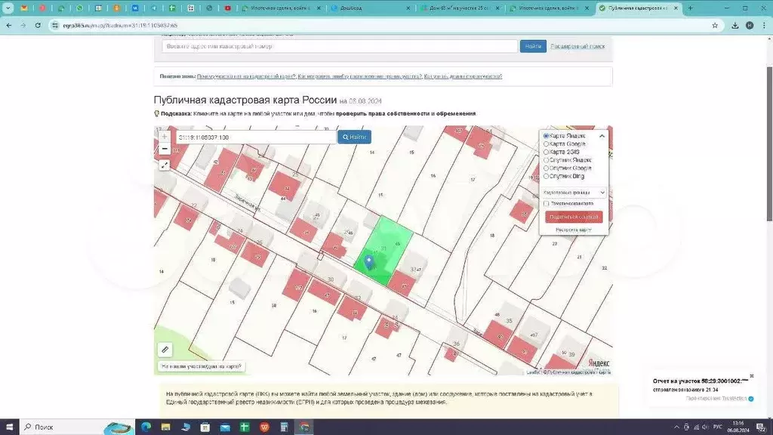Image resolution: width=773 pixels, height=435 pixels.
Task: Switch to the Дашборд tab
Action: point(371,8)
